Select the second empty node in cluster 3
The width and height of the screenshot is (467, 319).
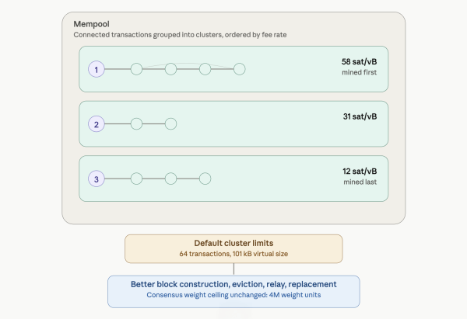coord(171,179)
